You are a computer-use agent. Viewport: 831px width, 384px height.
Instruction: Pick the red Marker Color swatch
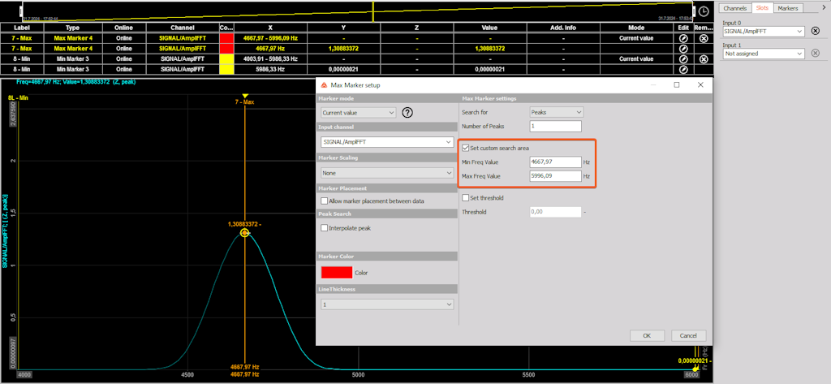click(x=337, y=273)
